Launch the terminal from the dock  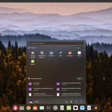coord(49,108)
